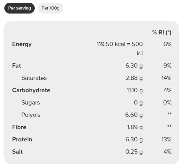Click the 6.30 g fat value
This screenshot has height=166, width=179.
pyautogui.click(x=134, y=66)
